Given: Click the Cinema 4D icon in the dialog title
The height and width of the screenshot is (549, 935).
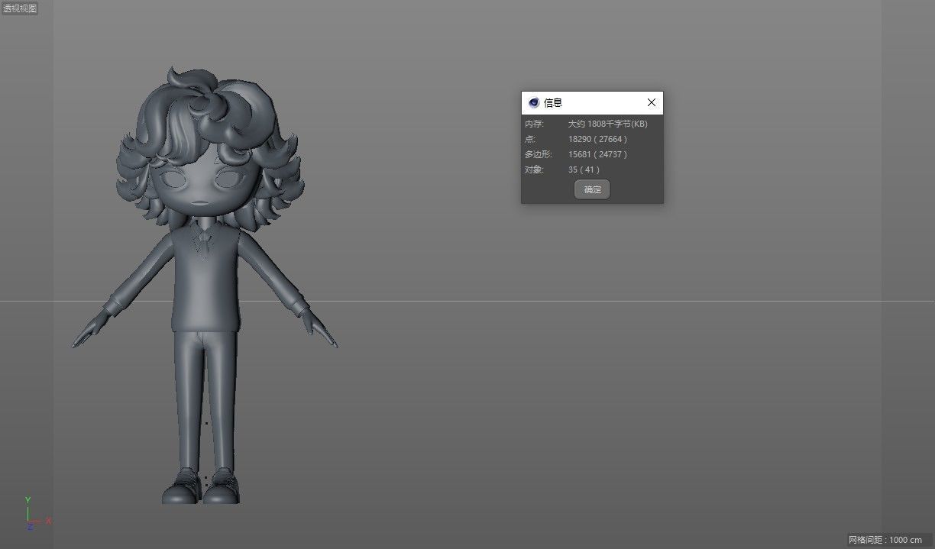Looking at the screenshot, I should coord(533,103).
